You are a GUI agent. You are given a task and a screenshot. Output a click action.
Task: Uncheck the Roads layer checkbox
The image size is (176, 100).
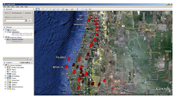pyautogui.click(x=8, y=74)
